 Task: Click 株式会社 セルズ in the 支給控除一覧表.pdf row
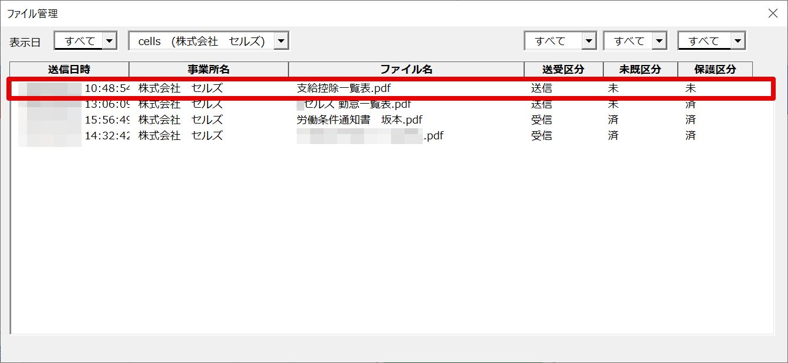point(181,89)
